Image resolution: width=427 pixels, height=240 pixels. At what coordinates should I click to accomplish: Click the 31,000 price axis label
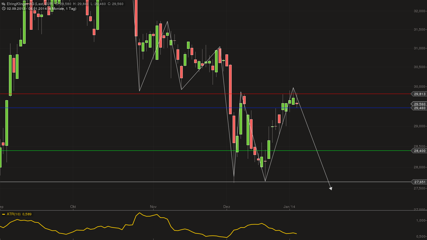coord(420,48)
